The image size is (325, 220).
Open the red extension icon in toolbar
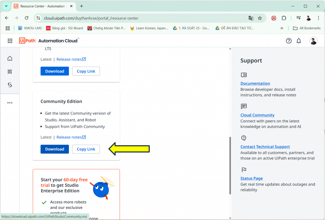click(x=274, y=18)
